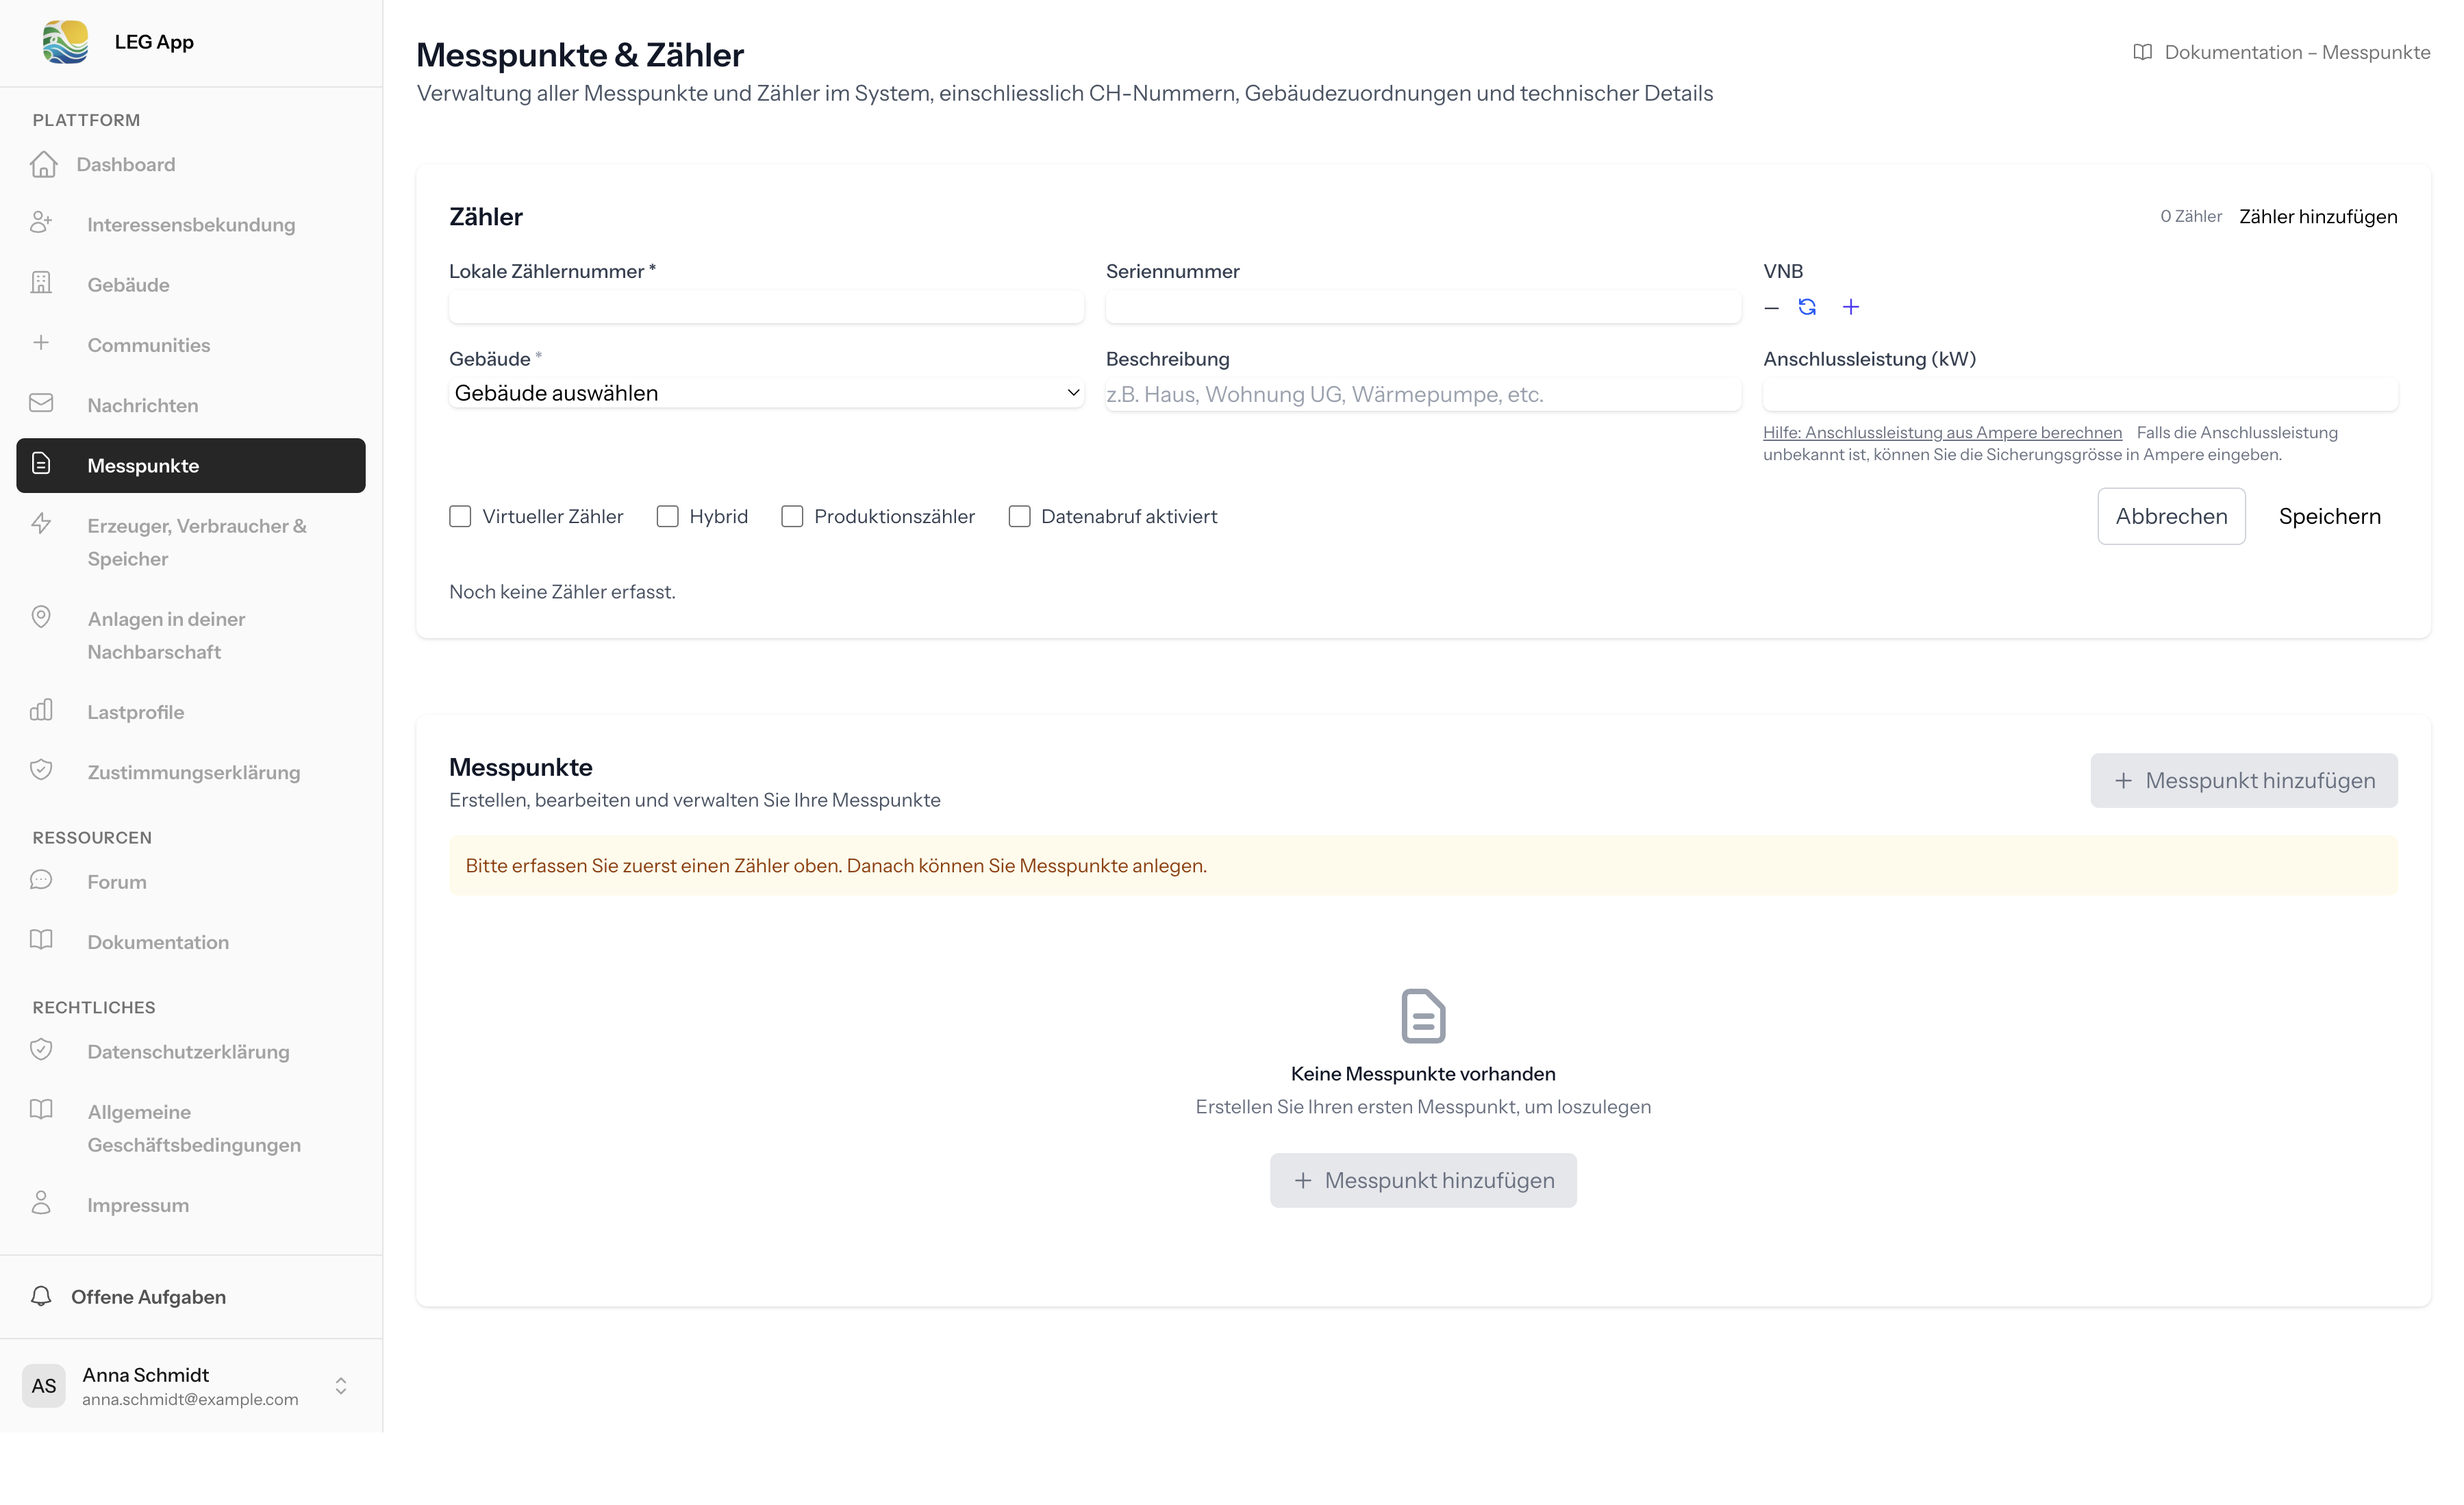Click the Offene Aufgaben bell icon
Screen dimensions: 2464x1505
(41, 1296)
